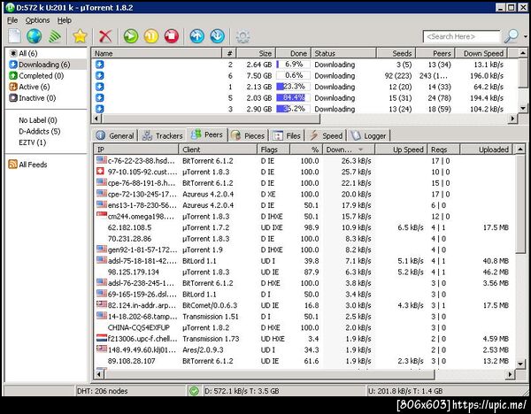Click the yellow star Create Torrent icon

click(80, 36)
